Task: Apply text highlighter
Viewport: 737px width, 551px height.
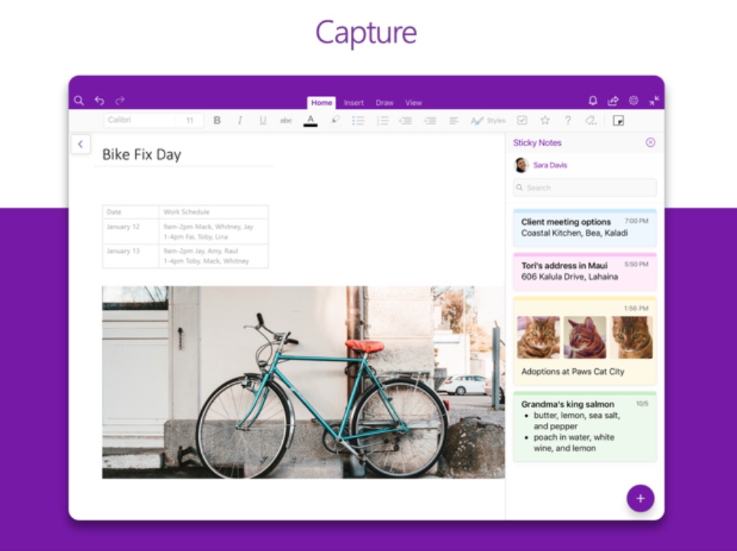Action: (335, 121)
